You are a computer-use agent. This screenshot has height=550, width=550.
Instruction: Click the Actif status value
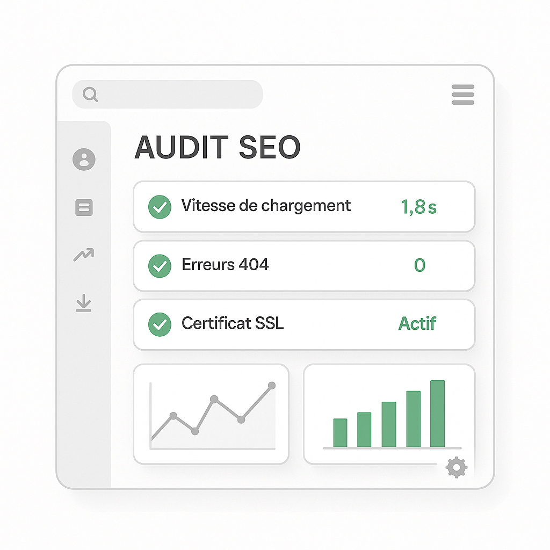pyautogui.click(x=417, y=323)
